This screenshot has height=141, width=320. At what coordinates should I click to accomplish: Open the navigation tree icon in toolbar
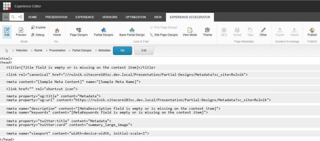point(20,17)
